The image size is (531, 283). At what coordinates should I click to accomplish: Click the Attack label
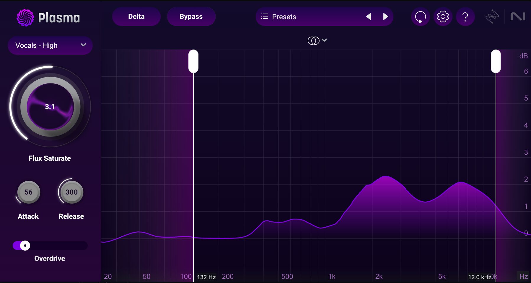28,216
